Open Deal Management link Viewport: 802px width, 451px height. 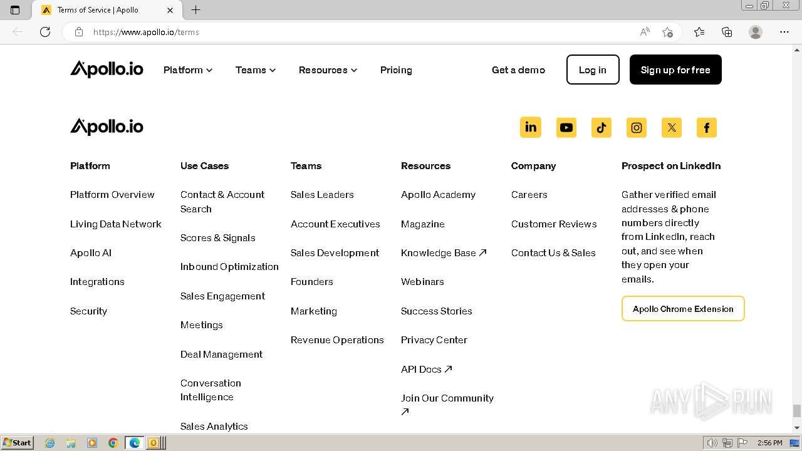pyautogui.click(x=221, y=355)
